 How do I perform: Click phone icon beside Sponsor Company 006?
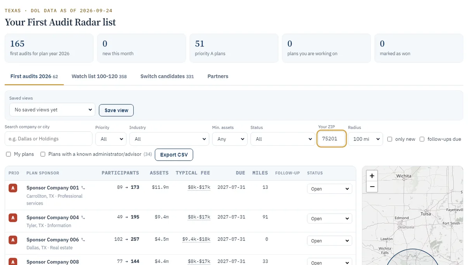pyautogui.click(x=83, y=240)
